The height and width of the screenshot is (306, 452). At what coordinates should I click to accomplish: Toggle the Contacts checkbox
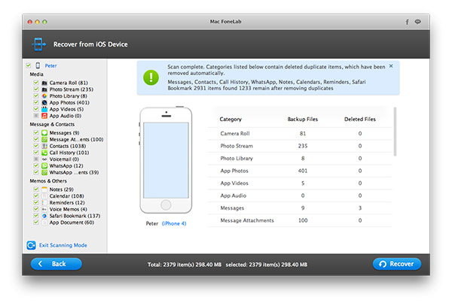[x=35, y=146]
